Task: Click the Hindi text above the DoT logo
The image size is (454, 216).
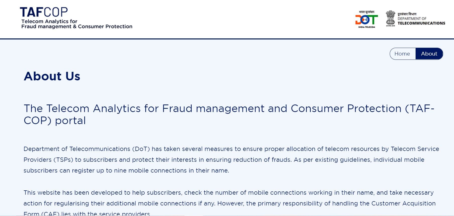Action: coord(366,12)
